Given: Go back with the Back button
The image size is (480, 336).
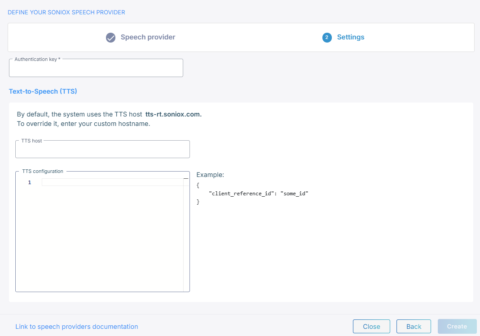Looking at the screenshot, I should point(414,327).
